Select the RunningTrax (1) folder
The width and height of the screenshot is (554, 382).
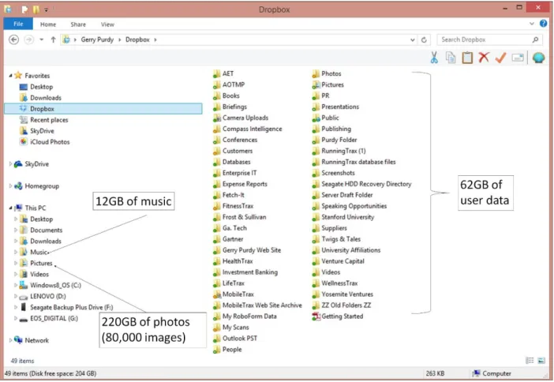point(339,151)
